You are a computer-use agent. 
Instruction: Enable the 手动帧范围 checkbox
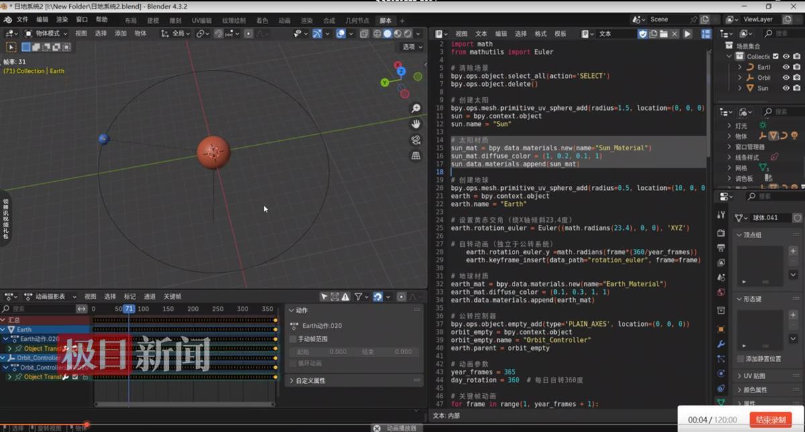pos(293,339)
